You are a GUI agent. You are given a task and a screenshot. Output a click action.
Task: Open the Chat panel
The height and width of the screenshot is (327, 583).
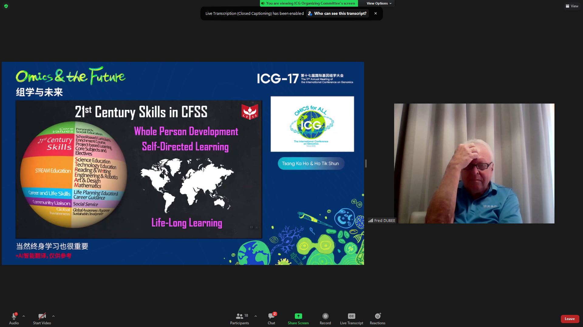[271, 316]
